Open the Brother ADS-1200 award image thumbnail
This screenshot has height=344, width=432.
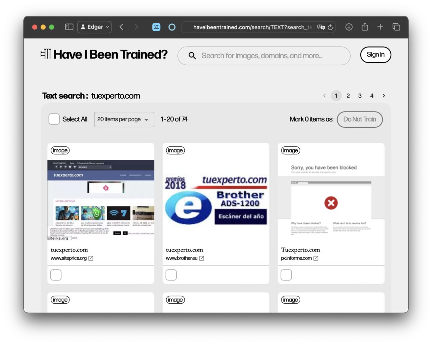[216, 200]
